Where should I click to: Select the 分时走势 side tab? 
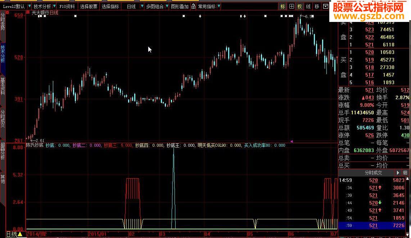pyautogui.click(x=3, y=22)
